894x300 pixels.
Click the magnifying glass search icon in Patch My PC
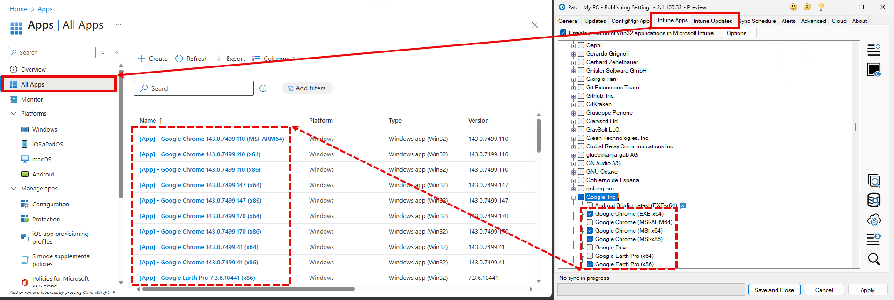click(x=874, y=259)
